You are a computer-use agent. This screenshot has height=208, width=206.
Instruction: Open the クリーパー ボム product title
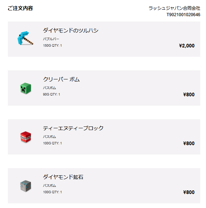click(61, 79)
